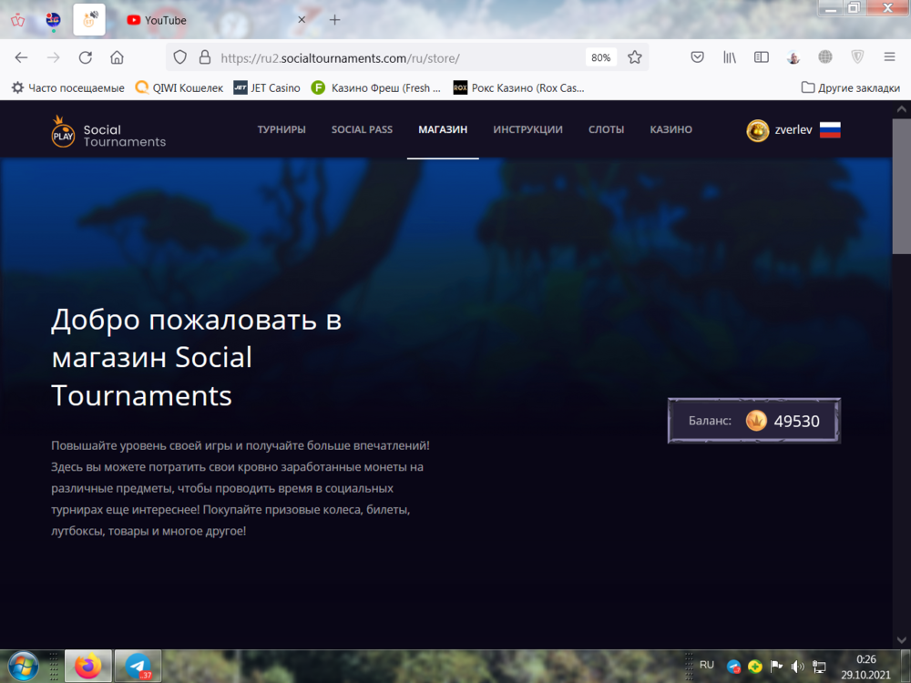Bookmark this page with the star
Image resolution: width=911 pixels, height=683 pixels.
(634, 57)
